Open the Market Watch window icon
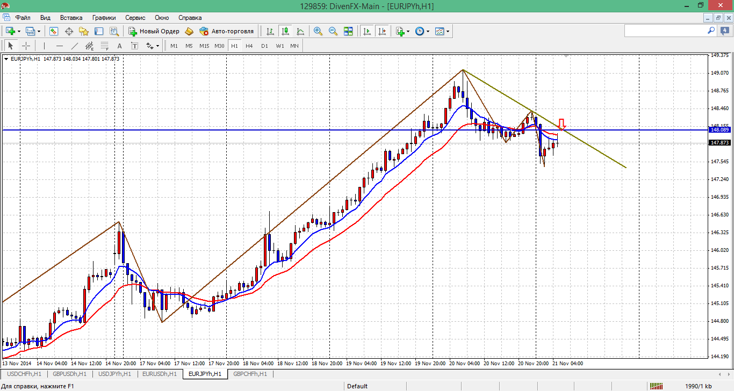Viewport: 734px width, 391px height. coord(54,31)
